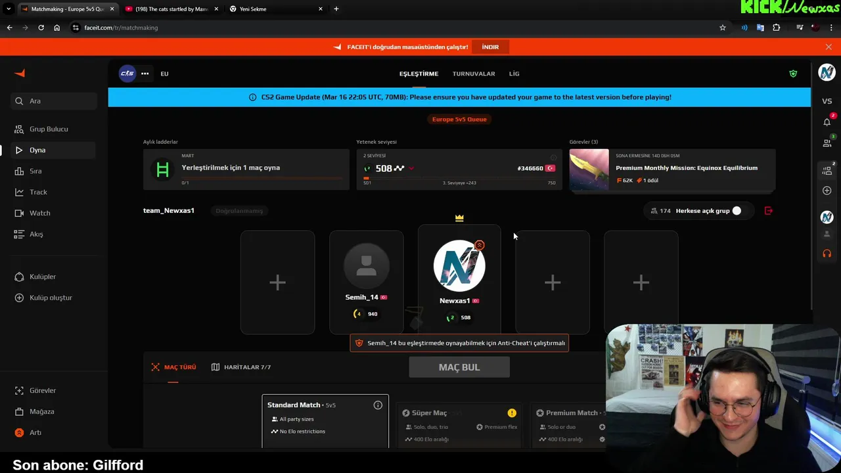Open the Premium Monthly Mission card
Viewport: 841px width, 473px height.
[672, 170]
